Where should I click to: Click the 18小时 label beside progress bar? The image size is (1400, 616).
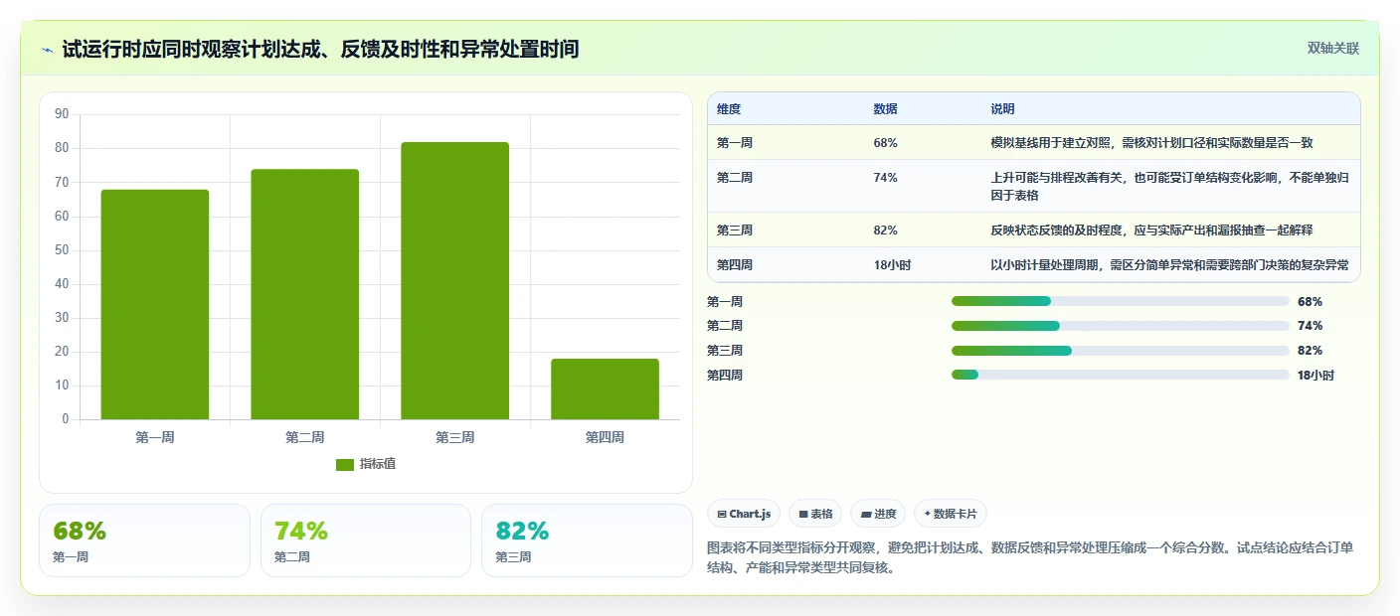click(x=1316, y=376)
